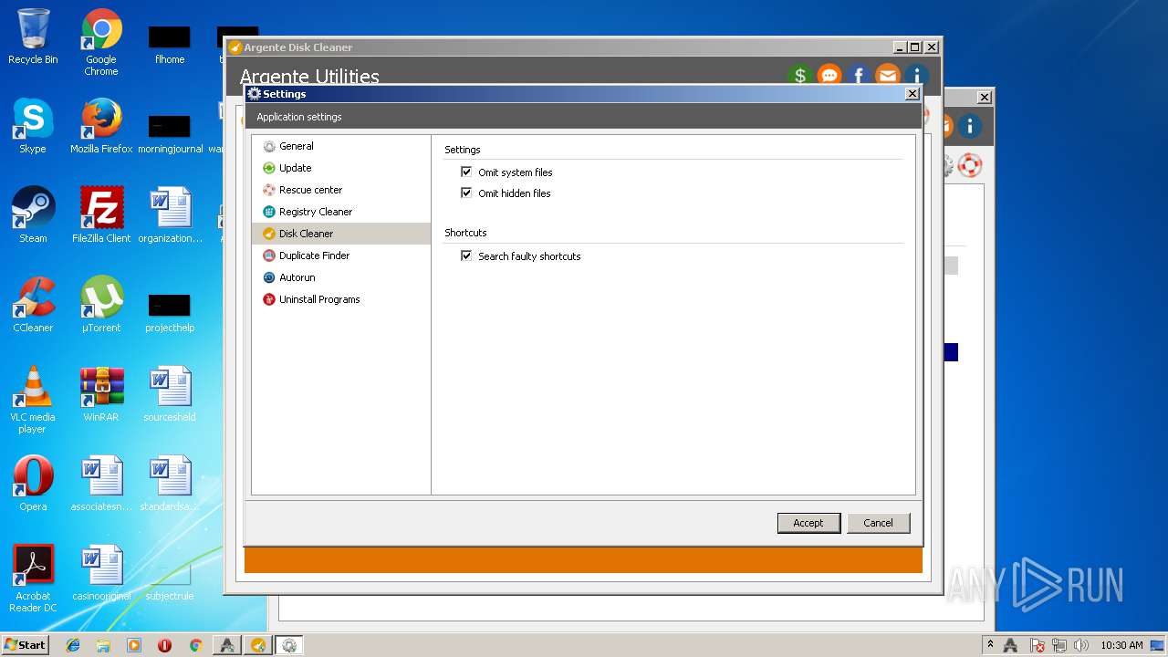Open Steam desktop shortcut
Viewport: 1168px width, 657px height.
click(33, 215)
